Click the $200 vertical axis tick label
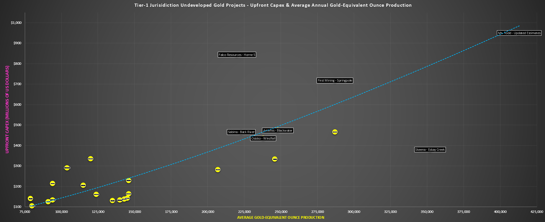Image resolution: width=545 pixels, height=222 pixels. [x=18, y=186]
